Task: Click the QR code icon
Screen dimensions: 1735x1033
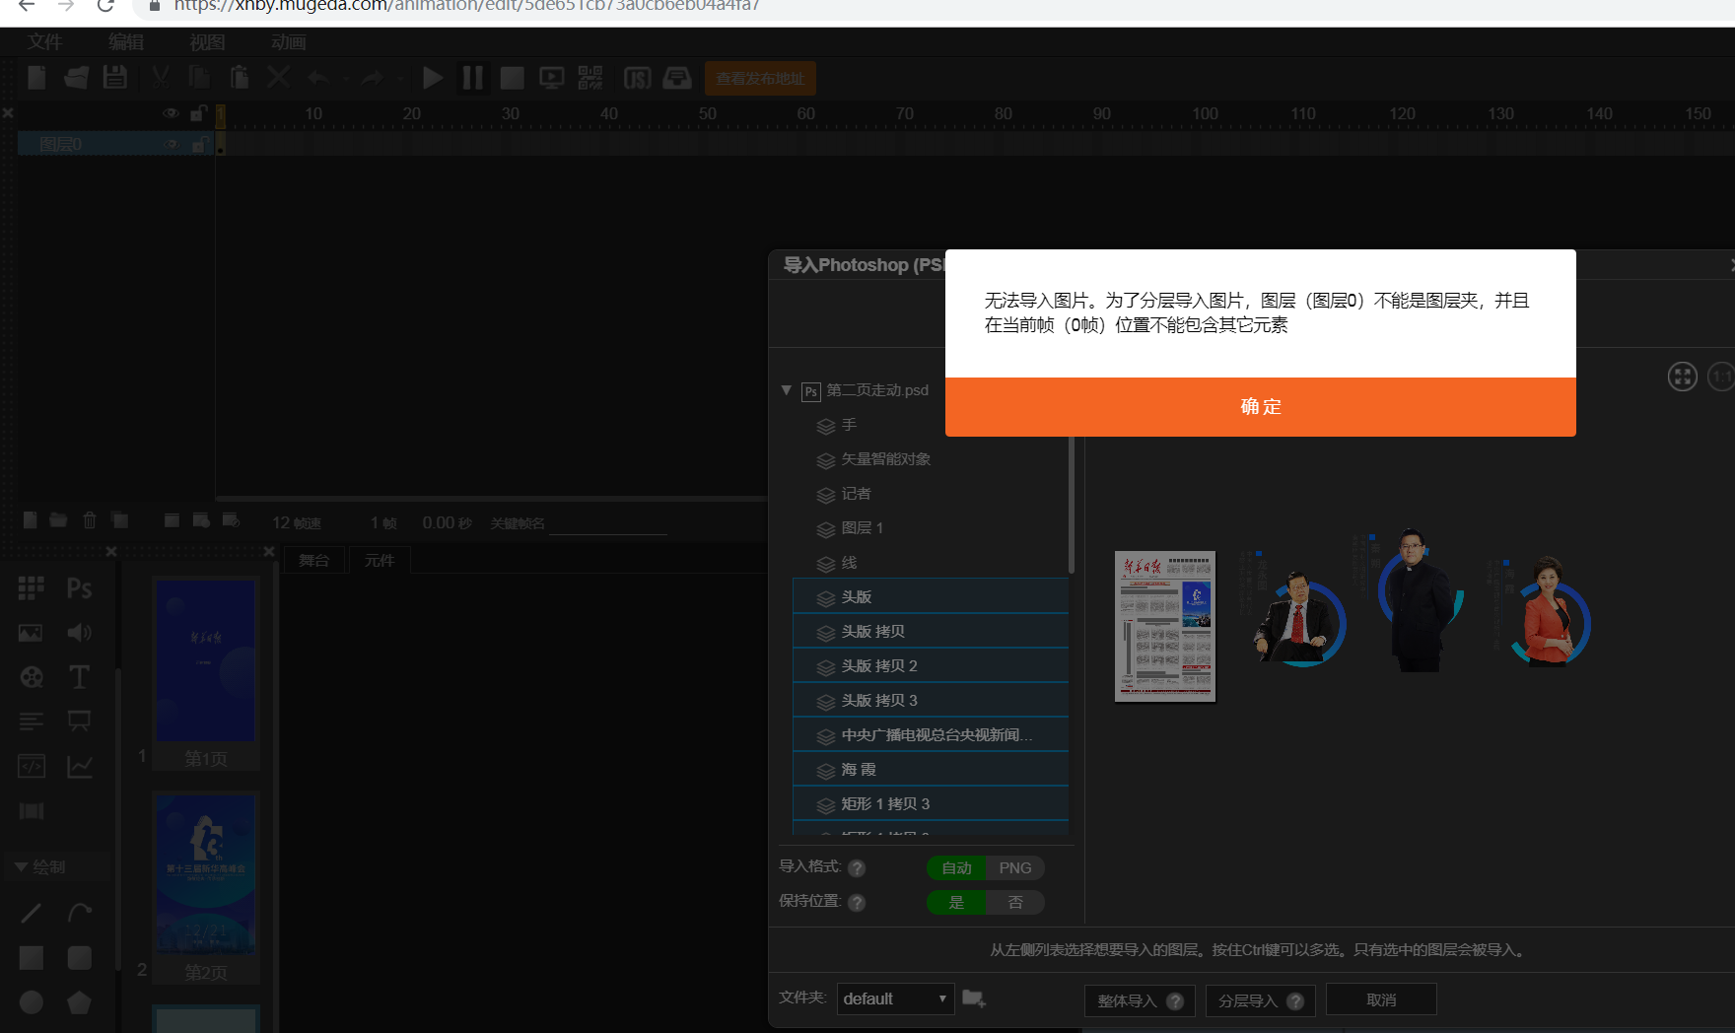Action: tap(590, 78)
